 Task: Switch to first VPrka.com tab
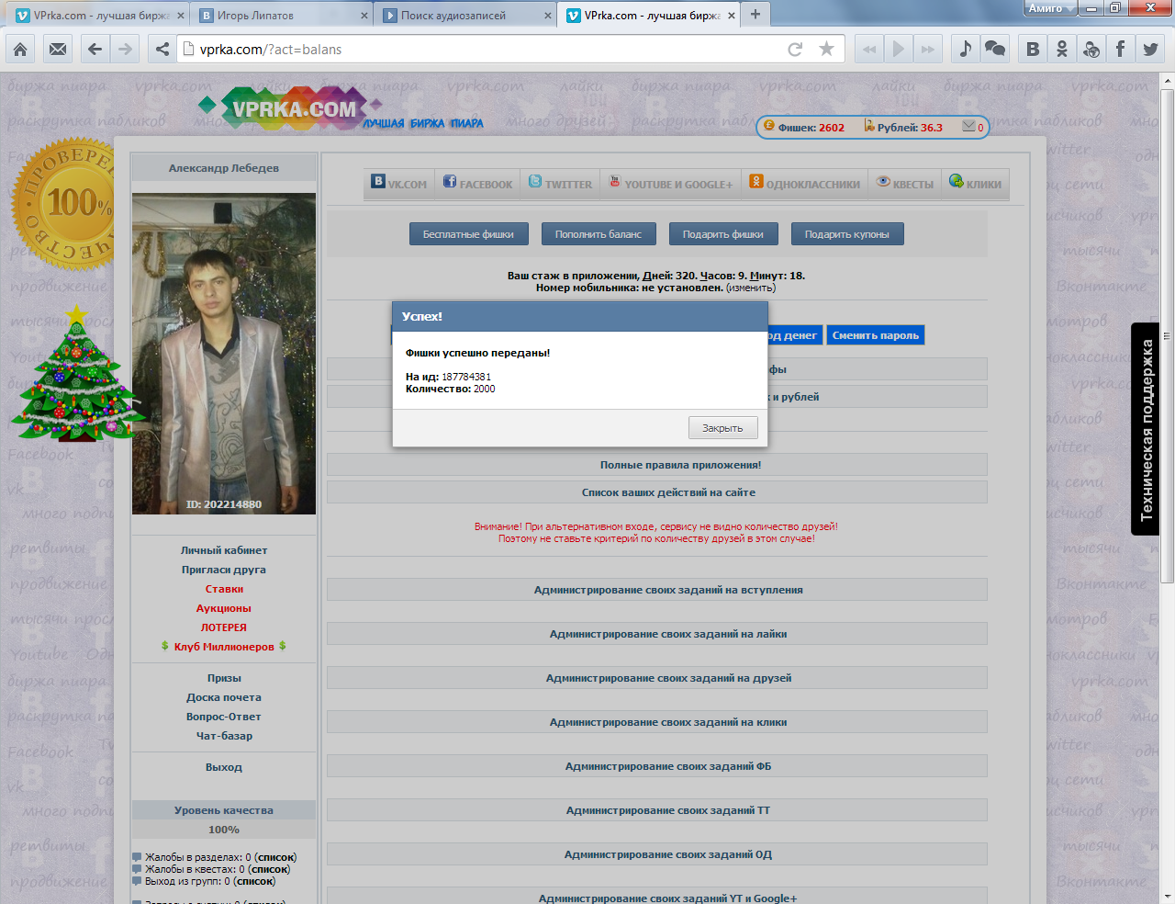click(96, 15)
